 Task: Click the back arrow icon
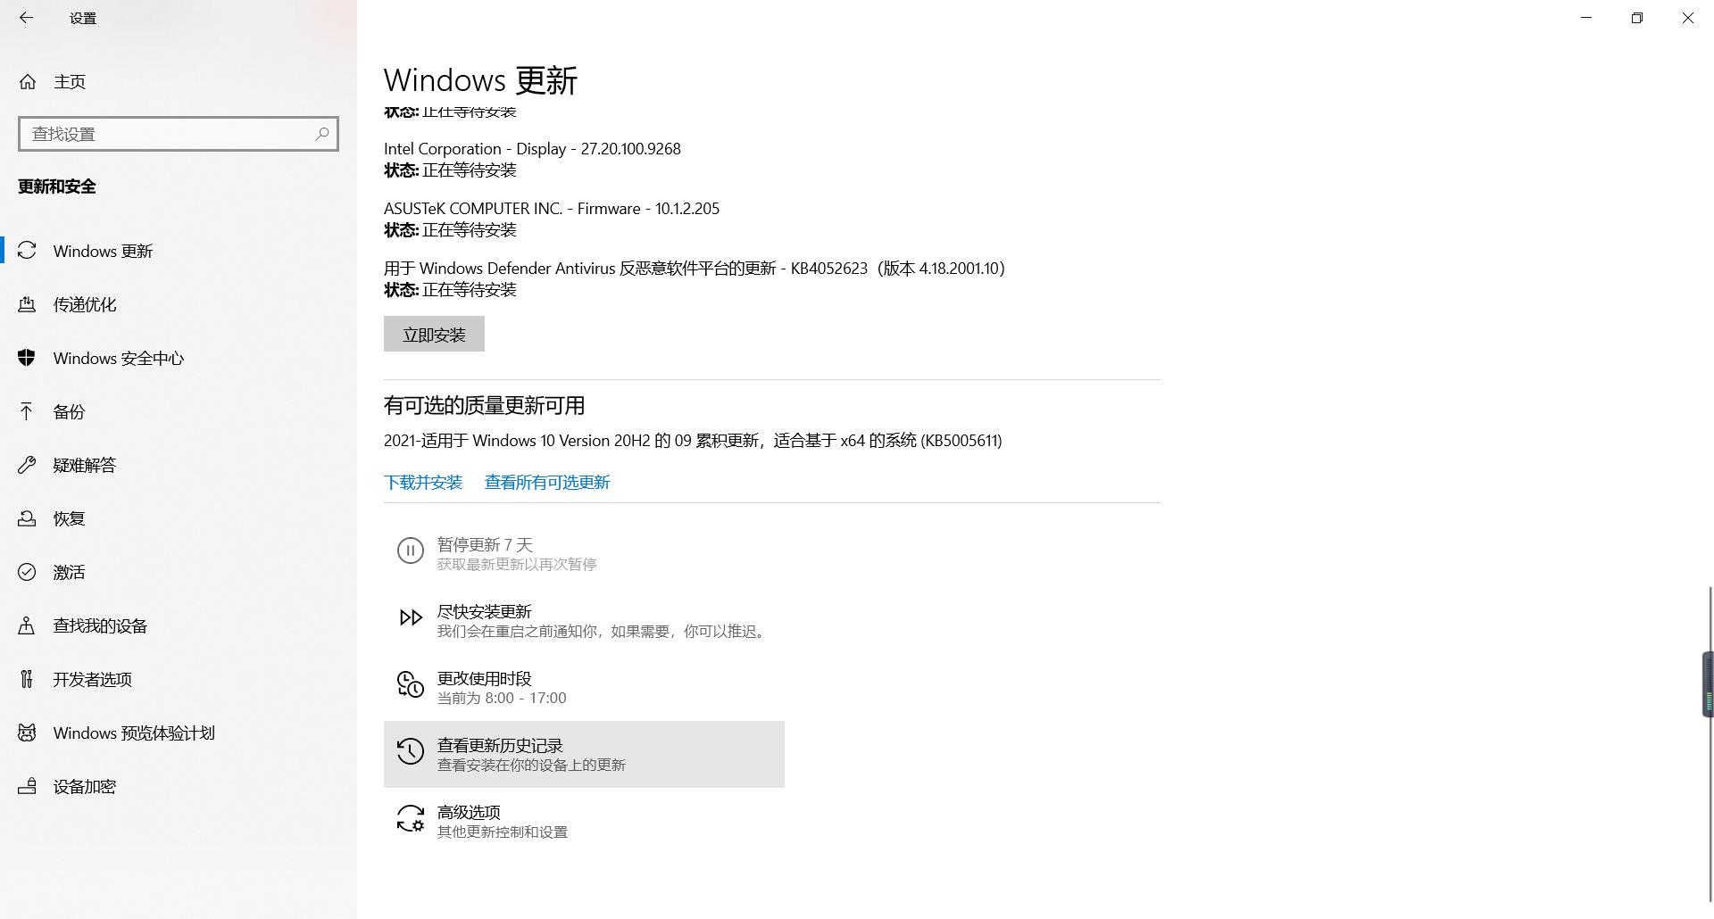click(26, 18)
